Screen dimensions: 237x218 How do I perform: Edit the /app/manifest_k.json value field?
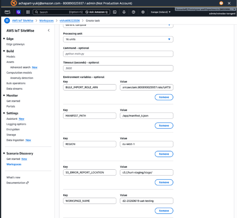(x=147, y=116)
